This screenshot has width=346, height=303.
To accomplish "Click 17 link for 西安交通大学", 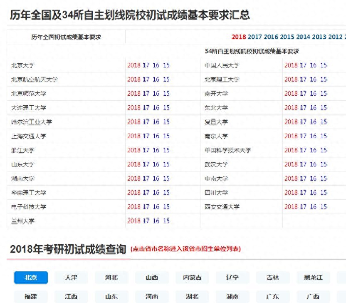I will click(x=303, y=206).
